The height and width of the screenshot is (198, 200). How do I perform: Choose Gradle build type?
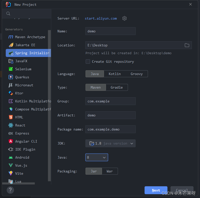(117, 88)
